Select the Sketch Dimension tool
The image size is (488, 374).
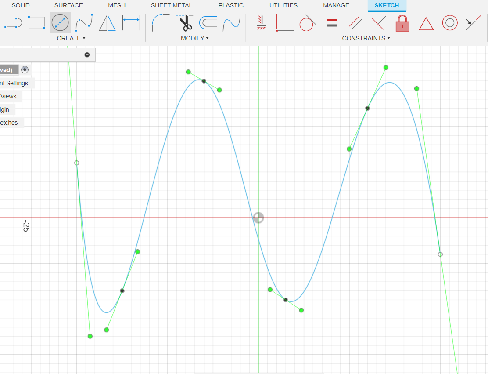[131, 22]
